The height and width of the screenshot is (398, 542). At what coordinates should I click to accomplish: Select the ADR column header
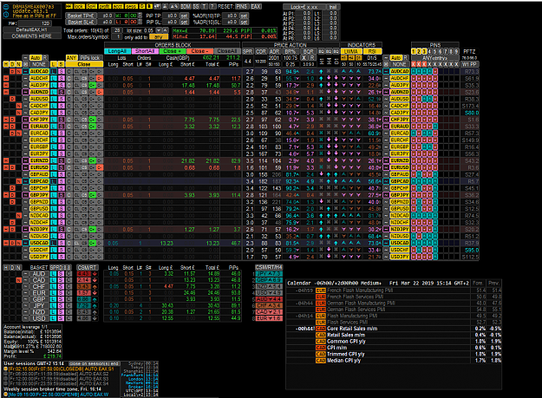274,51
